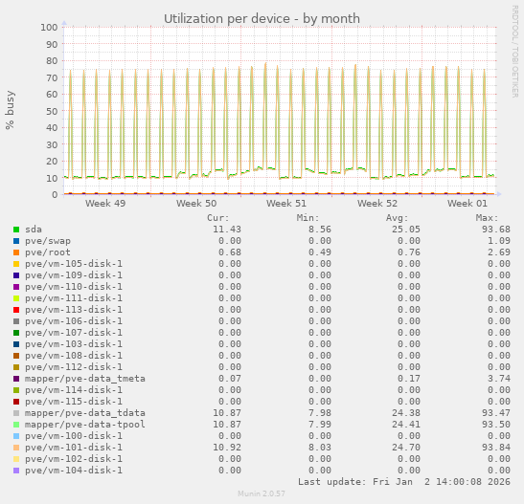
Task: Click vm-101-disk-1 average value 24.70
Action: [x=406, y=448]
